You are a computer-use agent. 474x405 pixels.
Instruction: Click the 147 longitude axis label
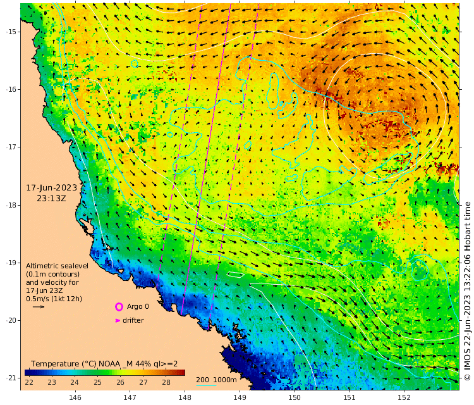(130, 397)
